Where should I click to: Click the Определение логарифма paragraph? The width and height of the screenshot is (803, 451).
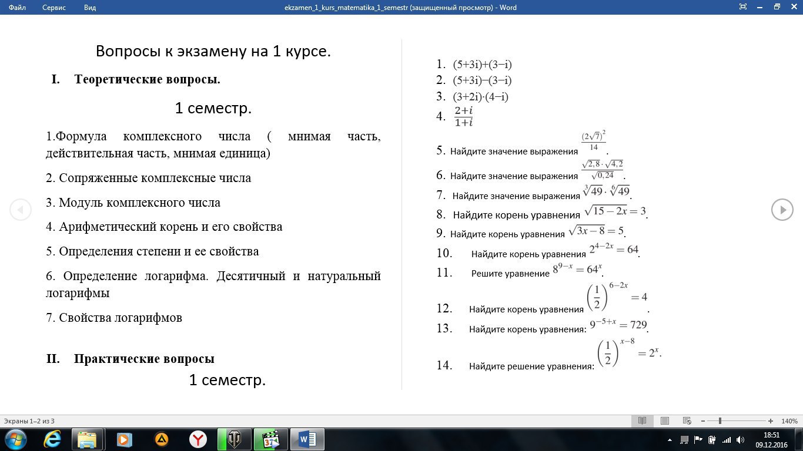point(213,284)
